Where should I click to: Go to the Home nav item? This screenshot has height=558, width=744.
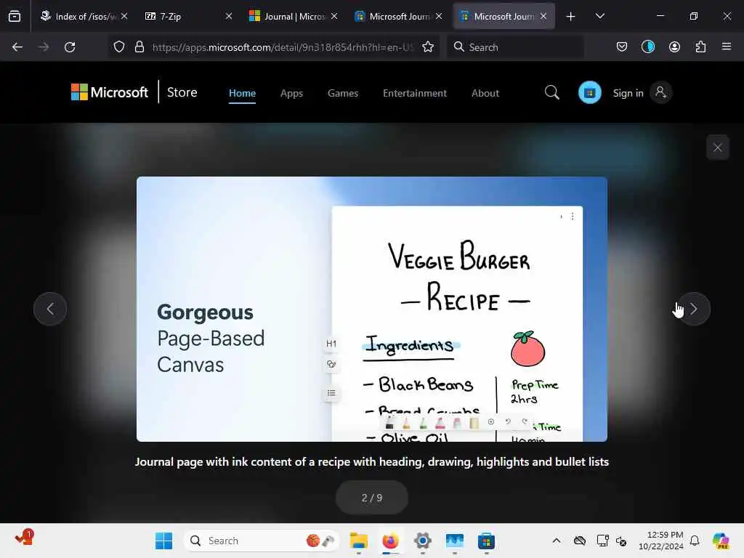(242, 93)
